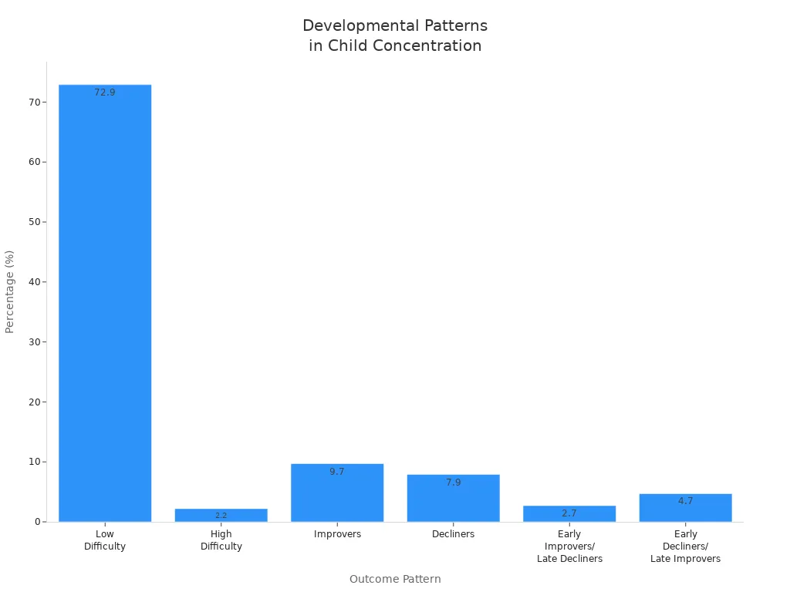Select the chart title text
This screenshot has height=592, width=790.
pos(395,35)
